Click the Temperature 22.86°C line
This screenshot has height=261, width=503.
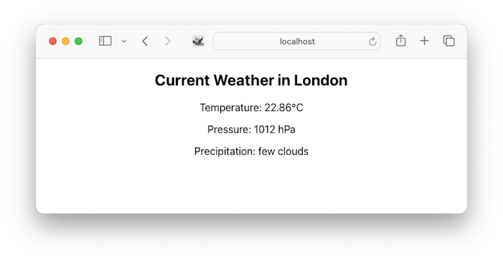tap(251, 108)
